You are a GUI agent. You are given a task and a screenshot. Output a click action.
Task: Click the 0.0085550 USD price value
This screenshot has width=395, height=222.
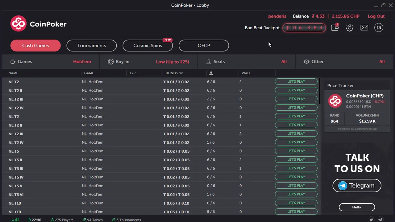click(359, 102)
